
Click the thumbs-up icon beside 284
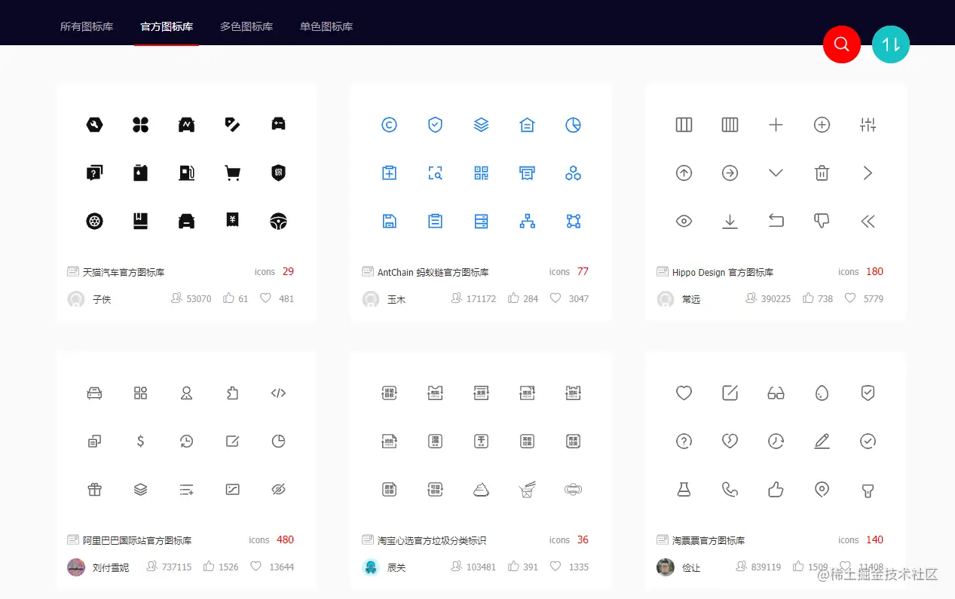(513, 298)
